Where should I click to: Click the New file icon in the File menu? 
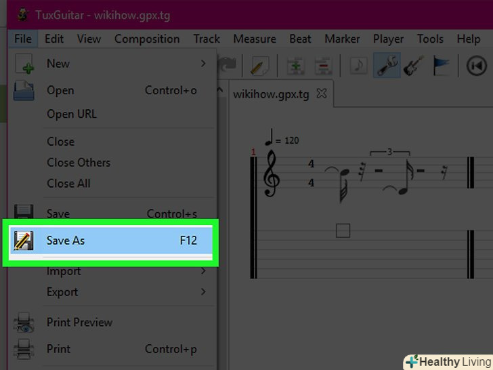coord(24,64)
